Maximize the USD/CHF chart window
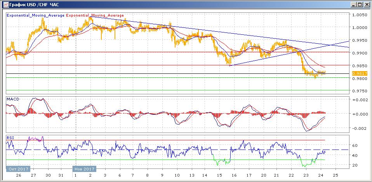This screenshot has height=182, width=372. click(360, 5)
